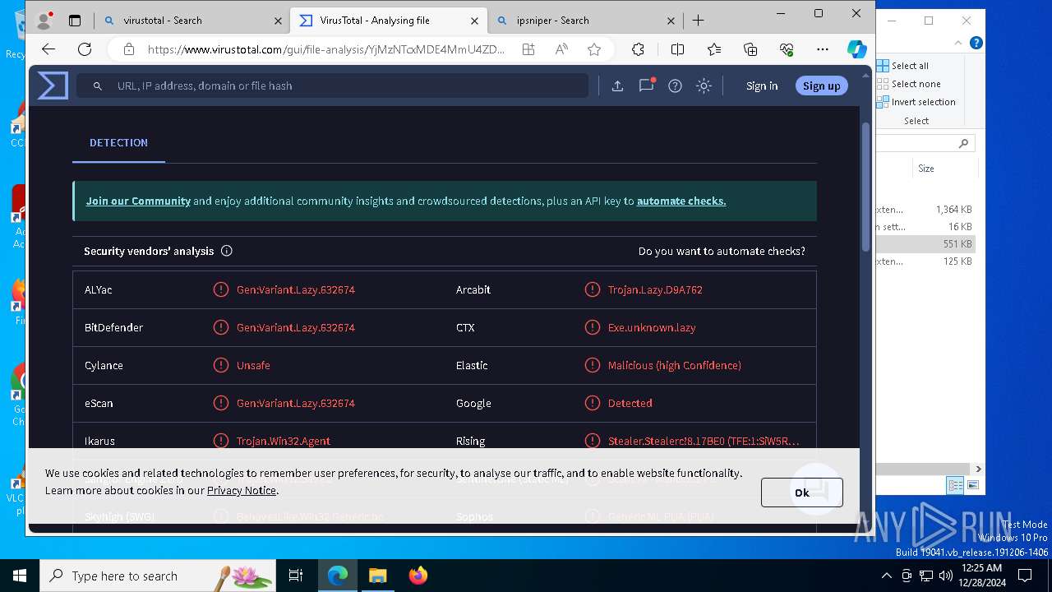Switch File Explorer to details view icon

[x=955, y=485]
